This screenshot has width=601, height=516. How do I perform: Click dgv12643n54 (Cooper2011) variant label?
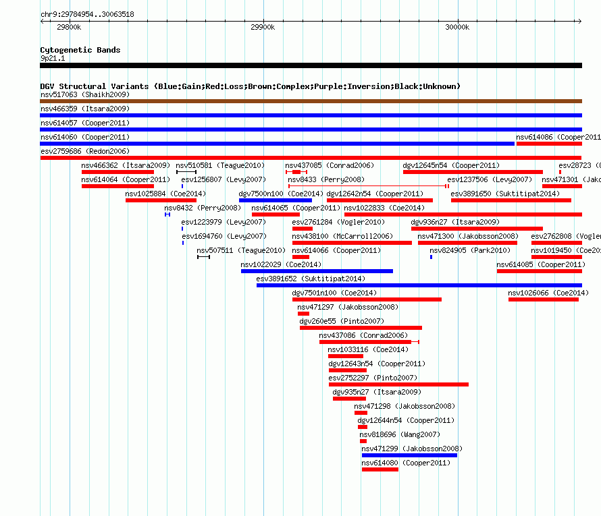pyautogui.click(x=377, y=364)
